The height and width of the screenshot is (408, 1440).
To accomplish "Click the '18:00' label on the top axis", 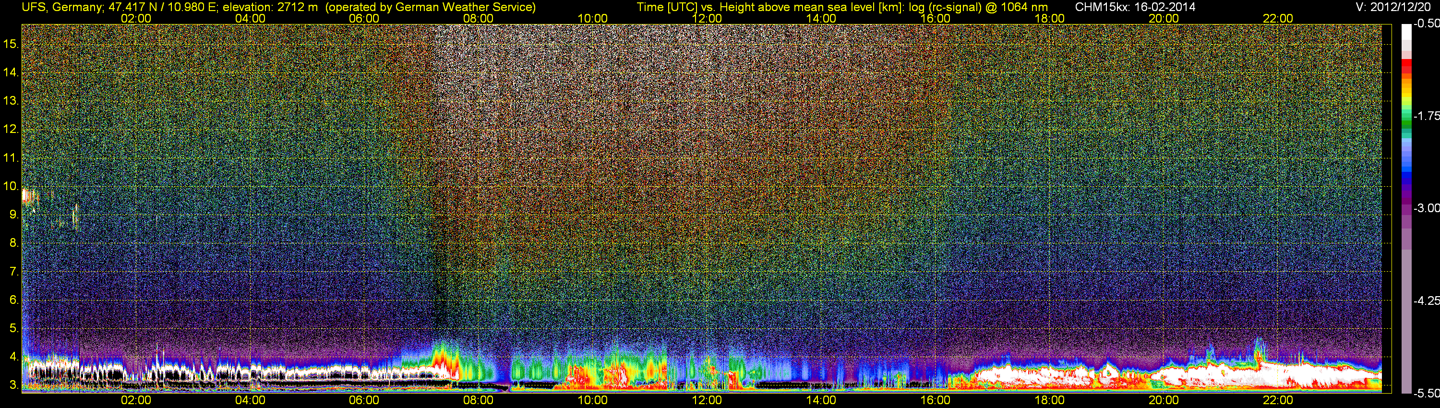I will (1049, 18).
